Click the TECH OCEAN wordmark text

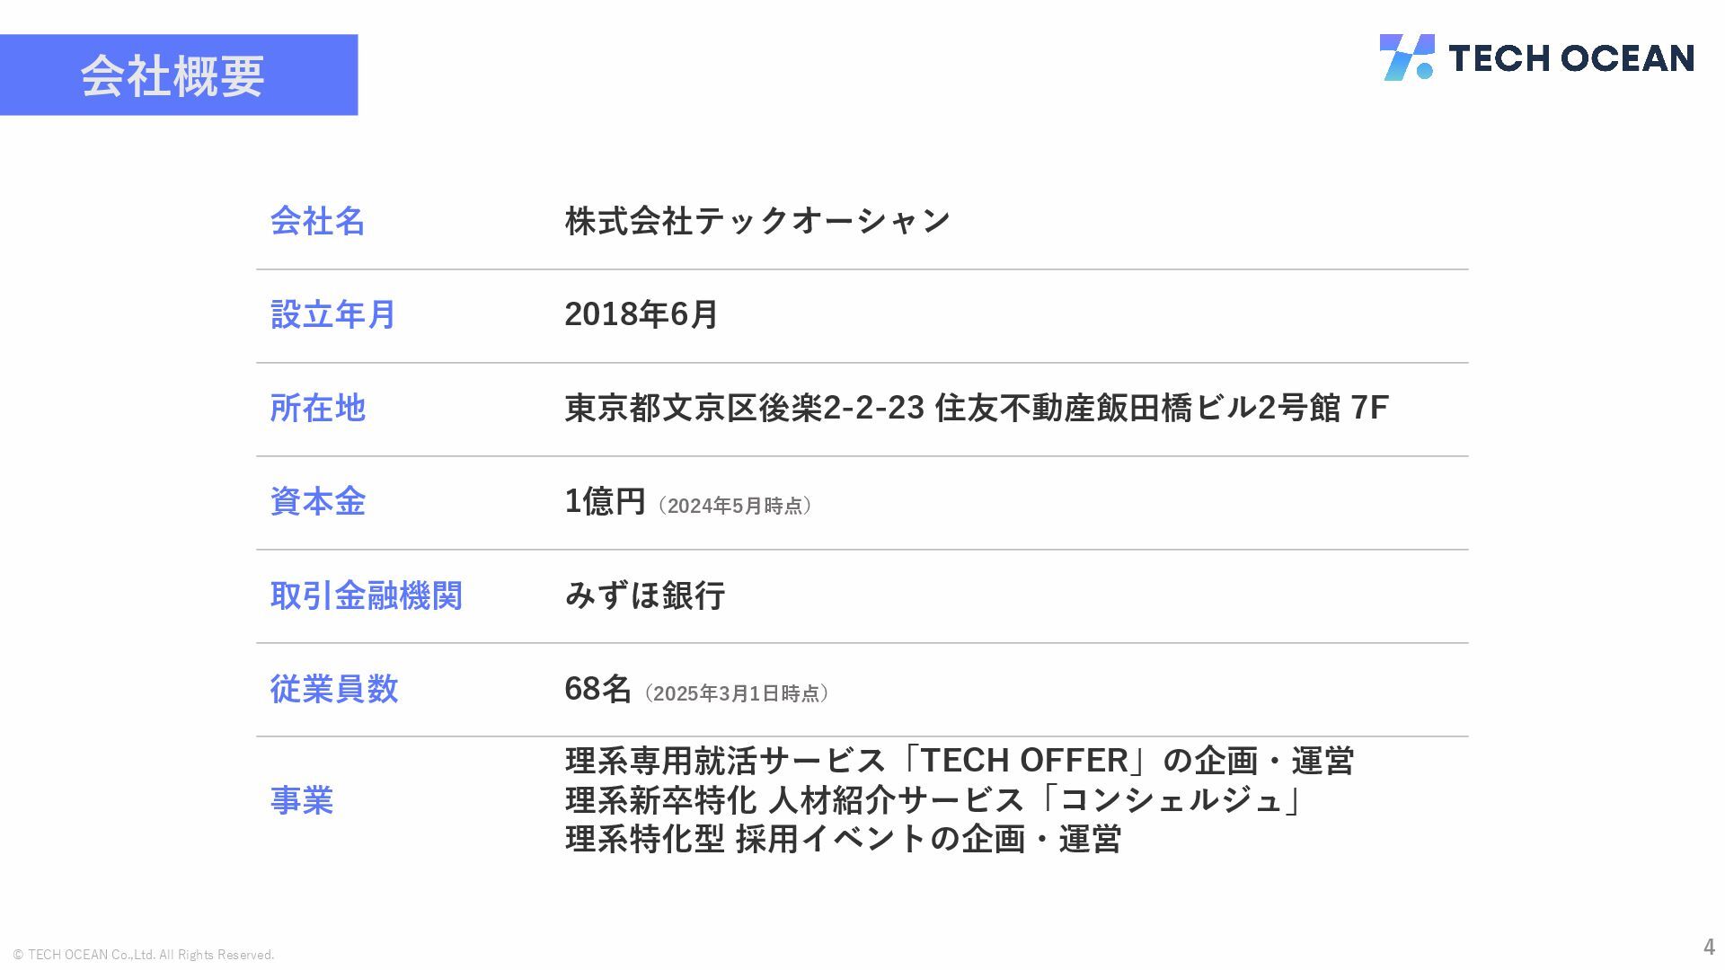click(1571, 58)
